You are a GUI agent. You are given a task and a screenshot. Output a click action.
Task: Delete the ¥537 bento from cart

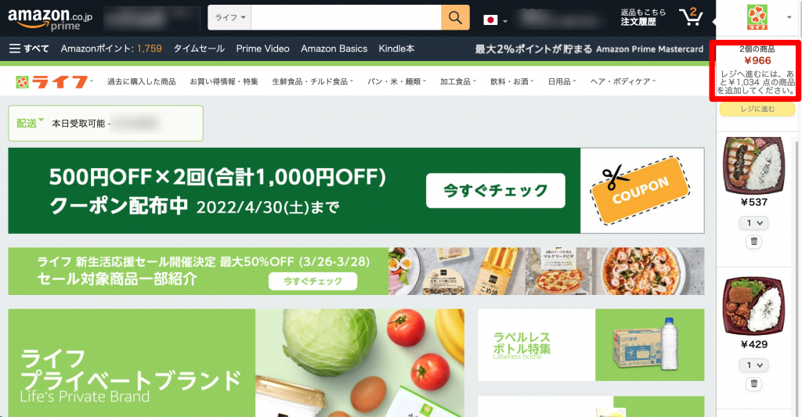(x=754, y=241)
